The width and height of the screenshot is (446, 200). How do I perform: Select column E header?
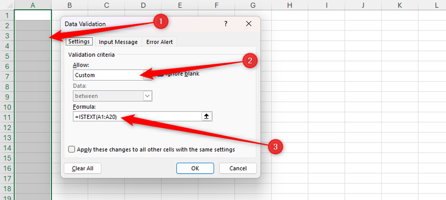point(180,5)
